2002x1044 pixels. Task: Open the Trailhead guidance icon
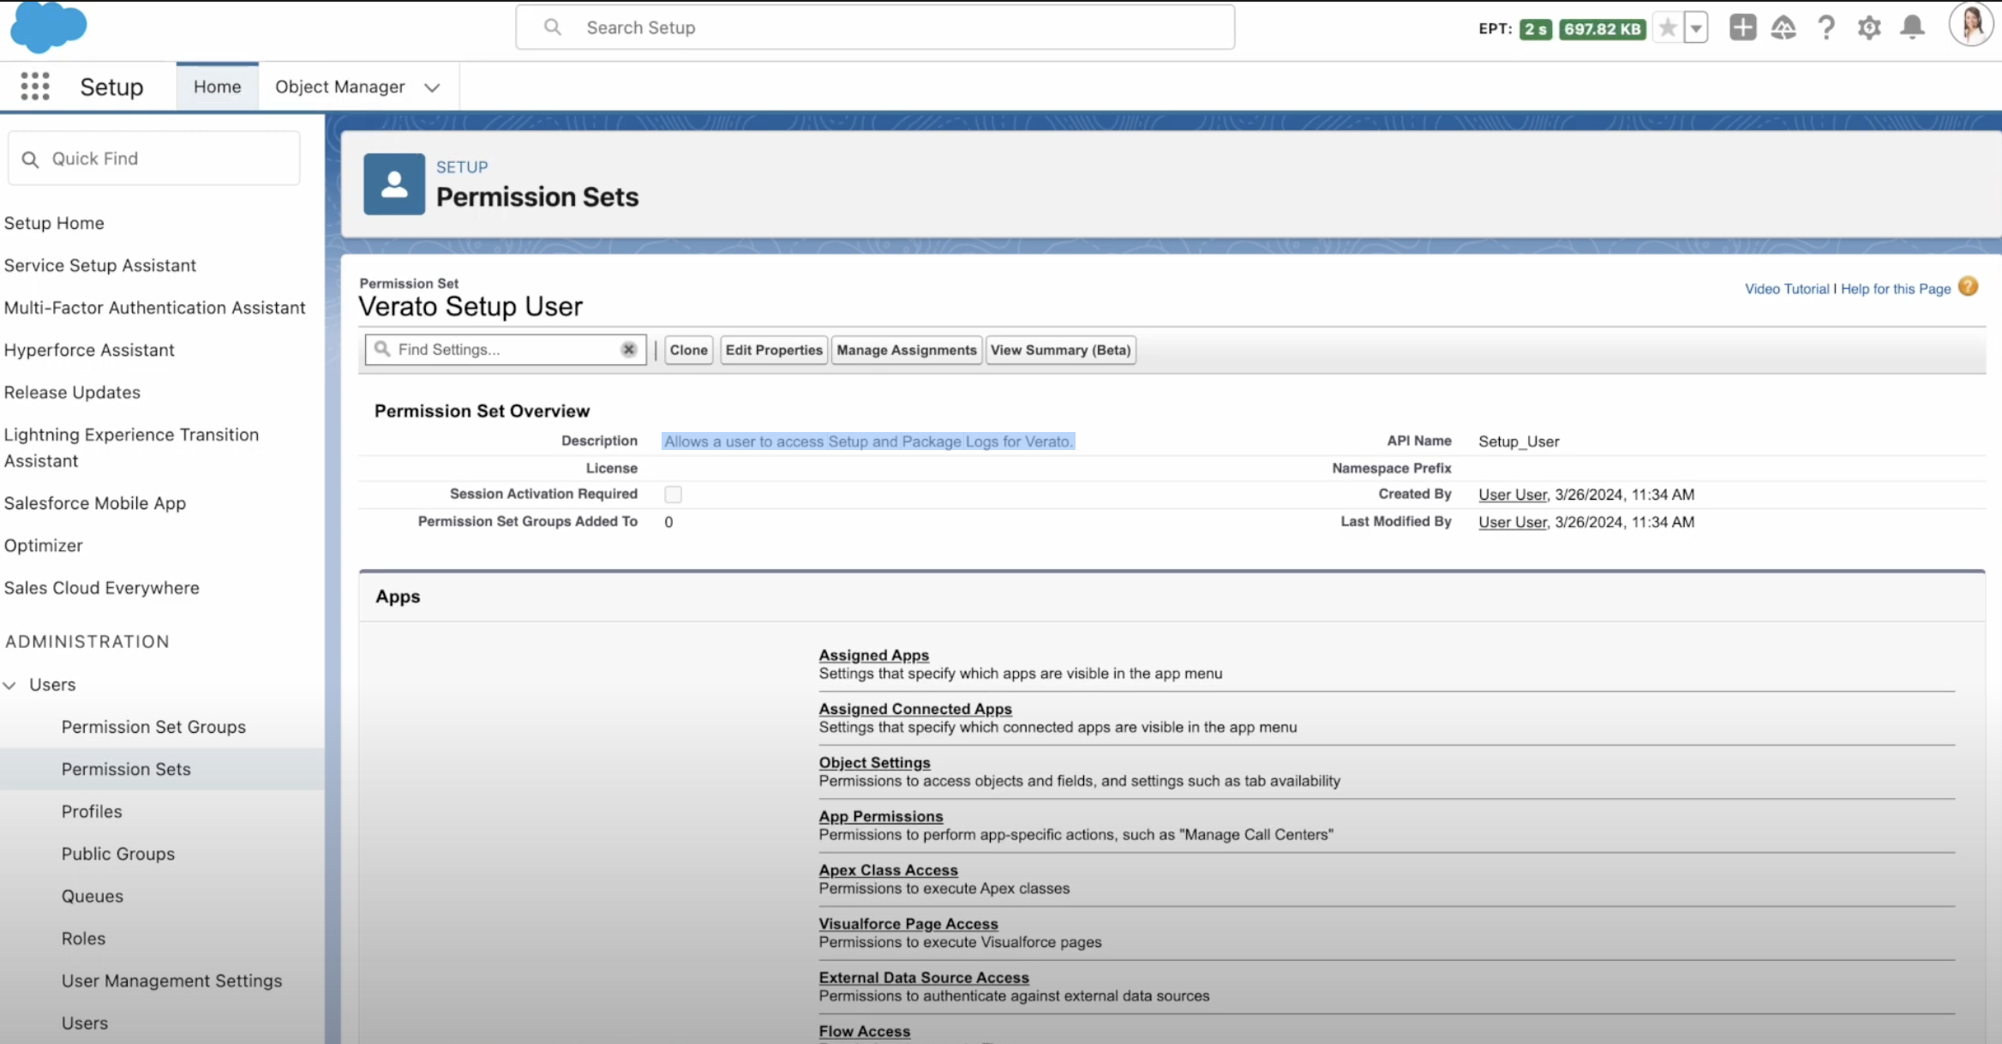tap(1783, 27)
